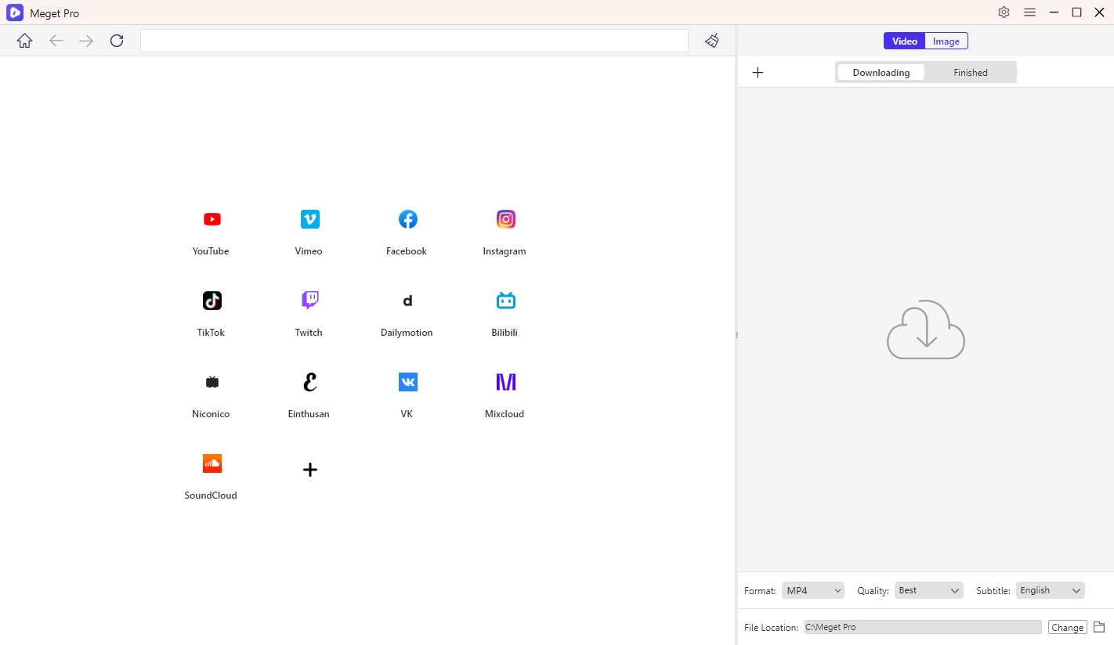The width and height of the screenshot is (1114, 645).
Task: Open the Bilibili site shortcut
Action: tap(505, 301)
